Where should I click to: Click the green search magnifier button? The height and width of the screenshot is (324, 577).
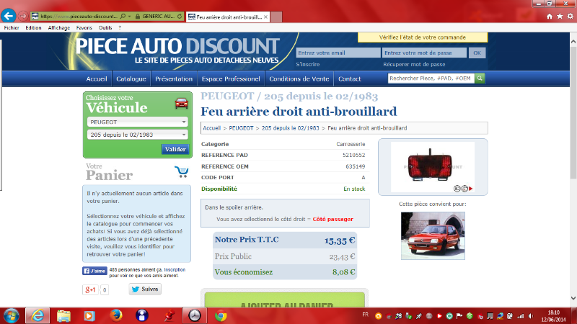click(480, 78)
